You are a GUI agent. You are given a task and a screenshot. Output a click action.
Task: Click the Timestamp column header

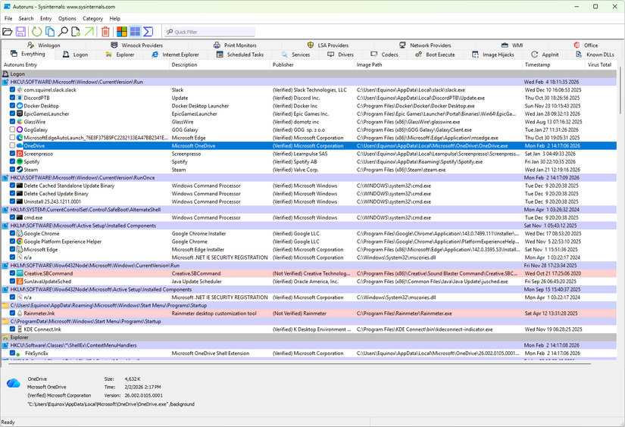tap(537, 65)
